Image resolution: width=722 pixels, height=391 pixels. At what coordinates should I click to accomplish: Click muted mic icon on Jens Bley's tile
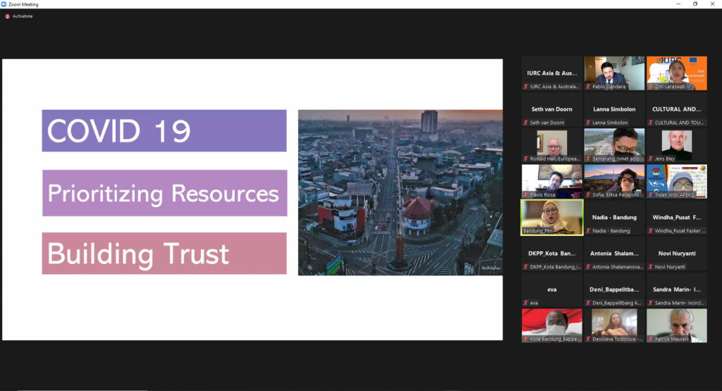point(650,159)
